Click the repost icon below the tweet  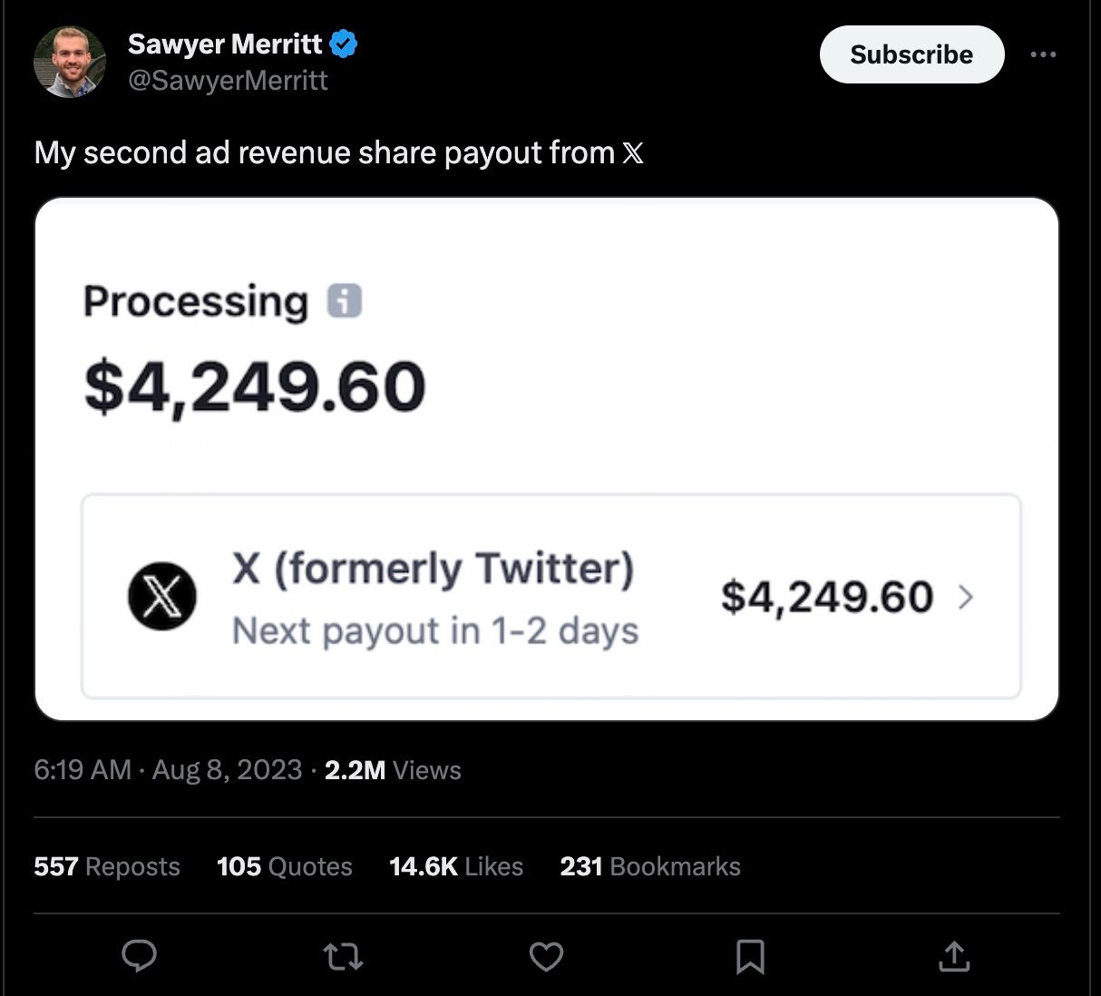point(342,956)
